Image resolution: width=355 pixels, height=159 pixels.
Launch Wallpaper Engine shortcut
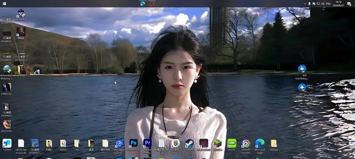click(x=119, y=143)
